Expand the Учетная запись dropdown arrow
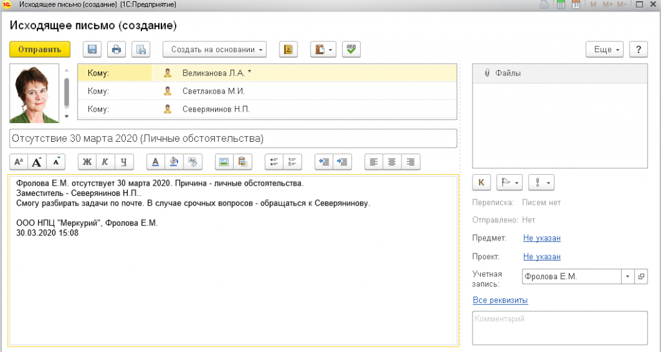 click(x=628, y=277)
